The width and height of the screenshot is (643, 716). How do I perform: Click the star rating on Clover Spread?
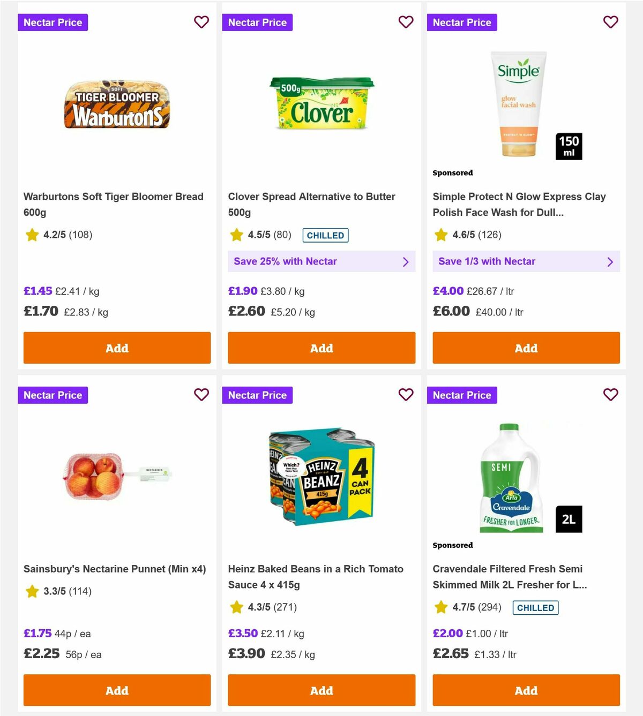[x=236, y=235]
